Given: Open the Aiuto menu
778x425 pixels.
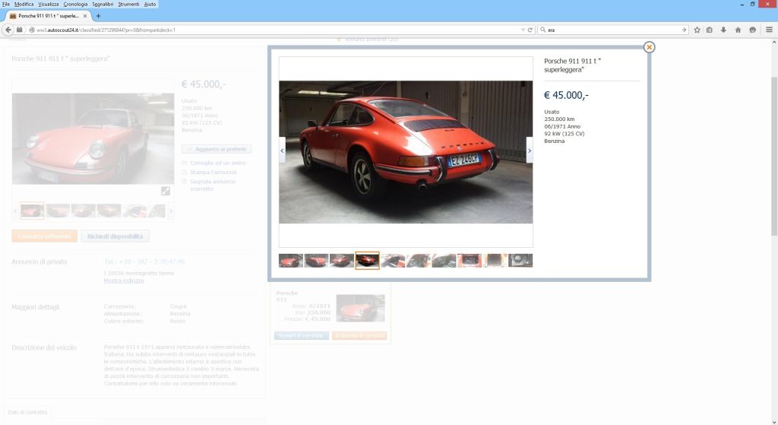Looking at the screenshot, I should coord(150,4).
